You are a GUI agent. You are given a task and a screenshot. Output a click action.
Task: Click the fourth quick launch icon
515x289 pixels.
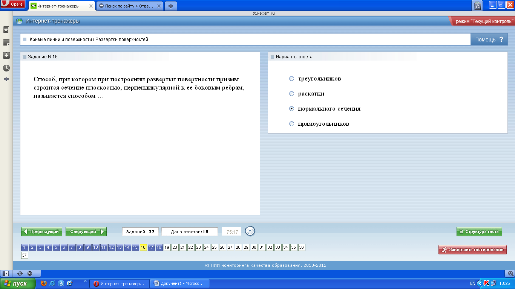69,283
